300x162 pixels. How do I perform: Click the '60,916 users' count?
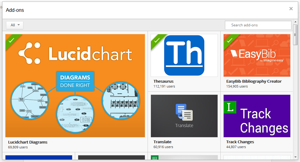coord(163,147)
